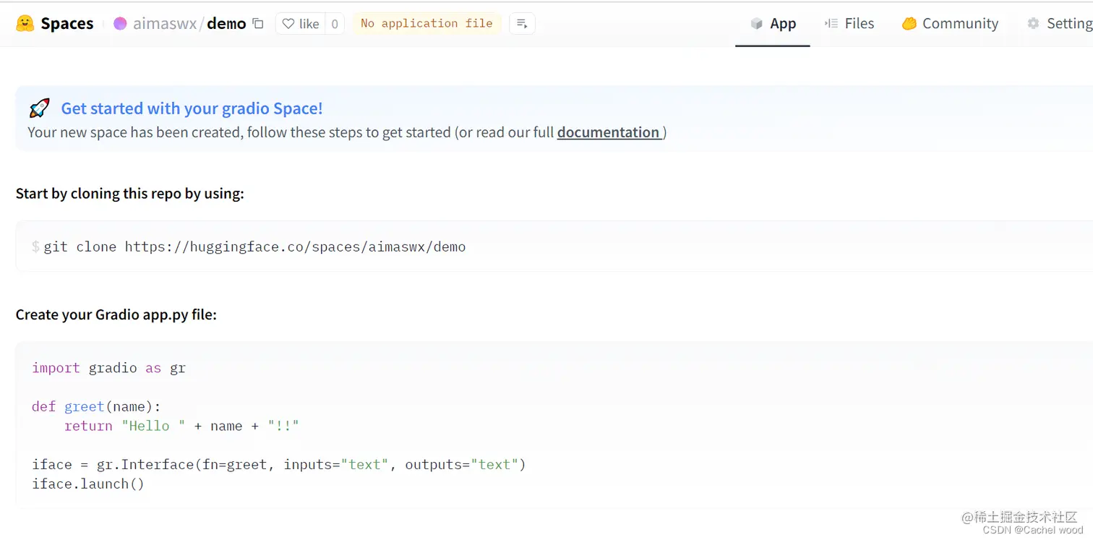Click the iface.launch() code line
The image size is (1093, 540).
pyautogui.click(x=88, y=484)
